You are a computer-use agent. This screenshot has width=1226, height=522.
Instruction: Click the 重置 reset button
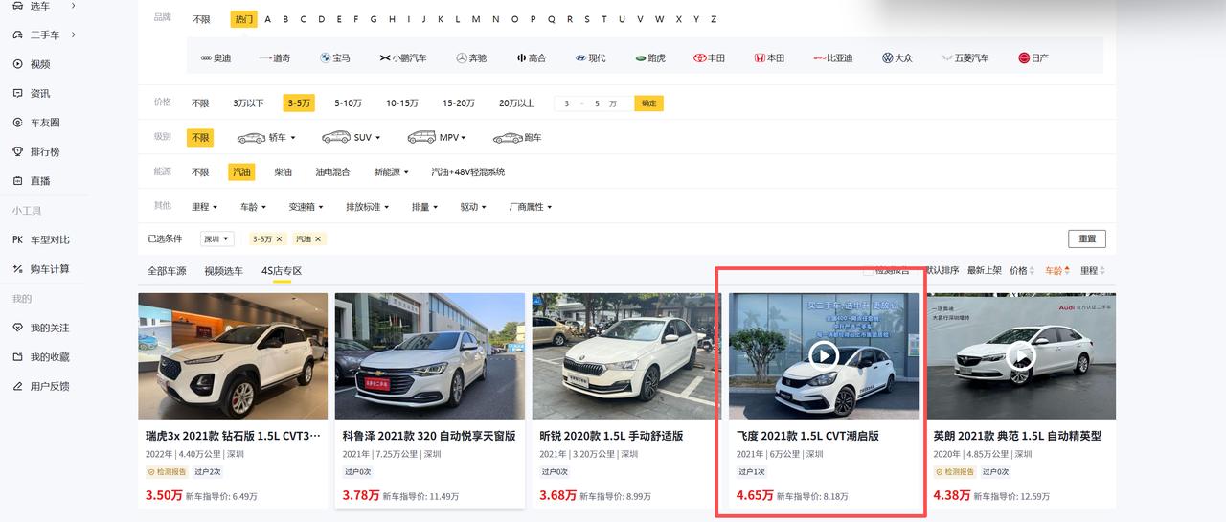pos(1087,238)
